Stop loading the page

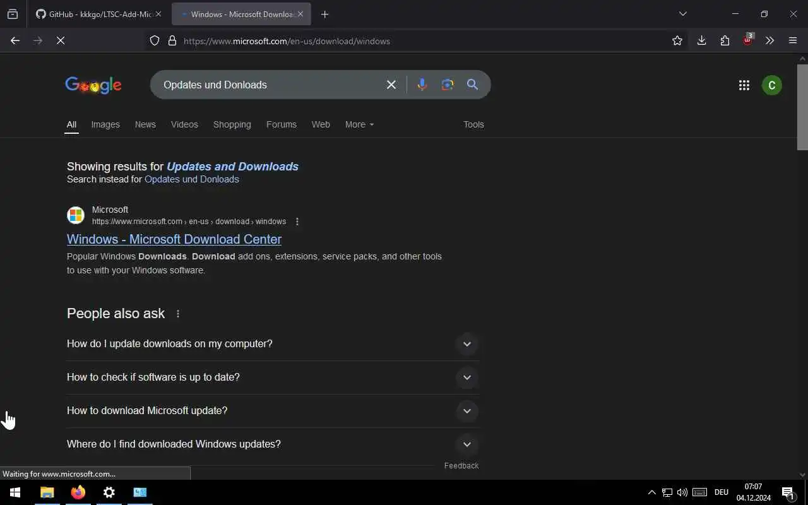61,40
